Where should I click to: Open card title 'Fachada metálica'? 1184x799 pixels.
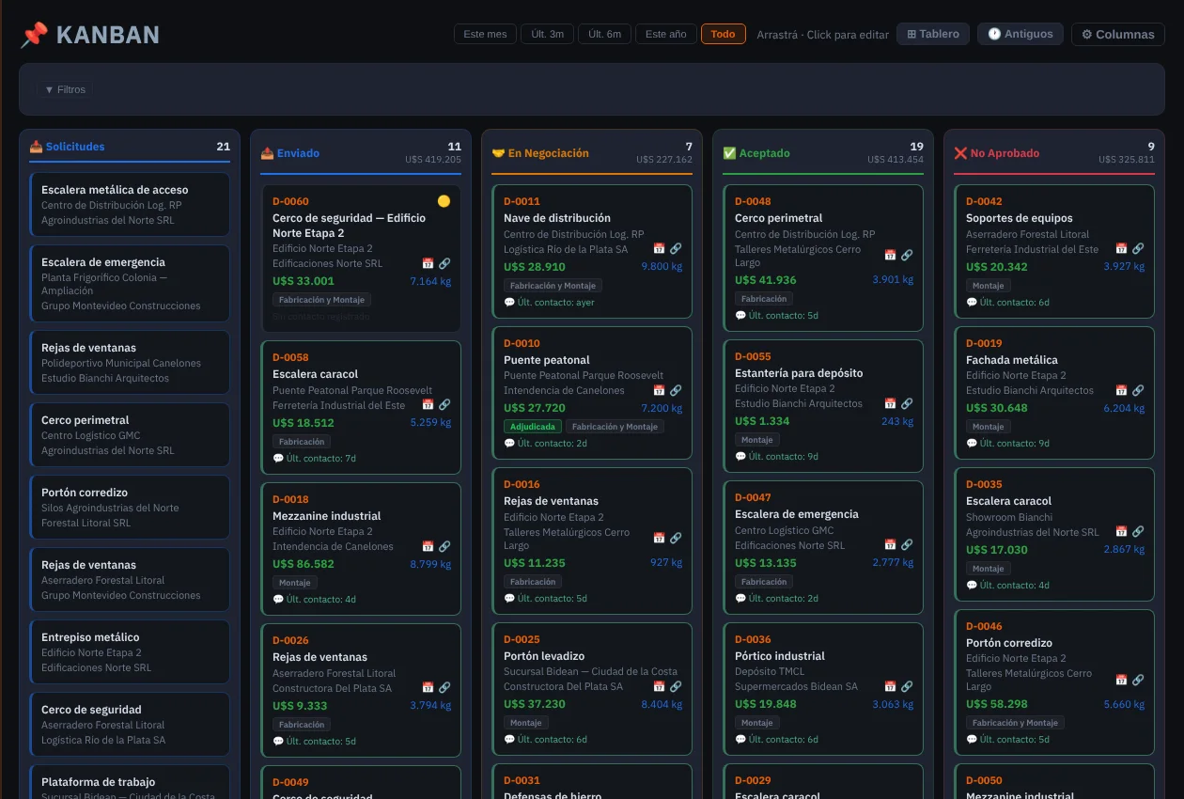1012,360
